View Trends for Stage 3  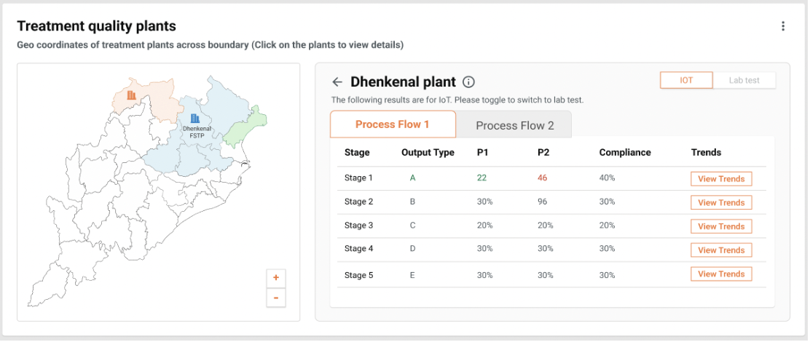coord(720,226)
